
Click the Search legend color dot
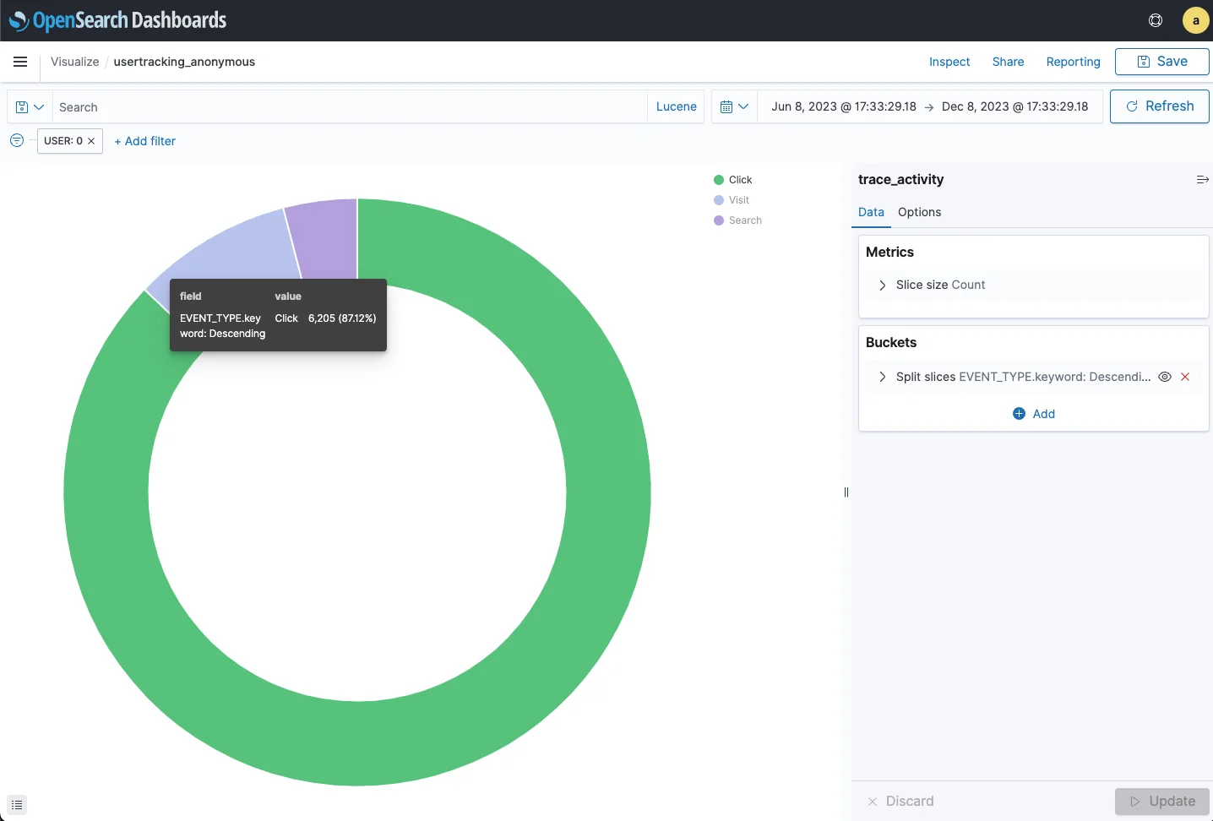719,220
